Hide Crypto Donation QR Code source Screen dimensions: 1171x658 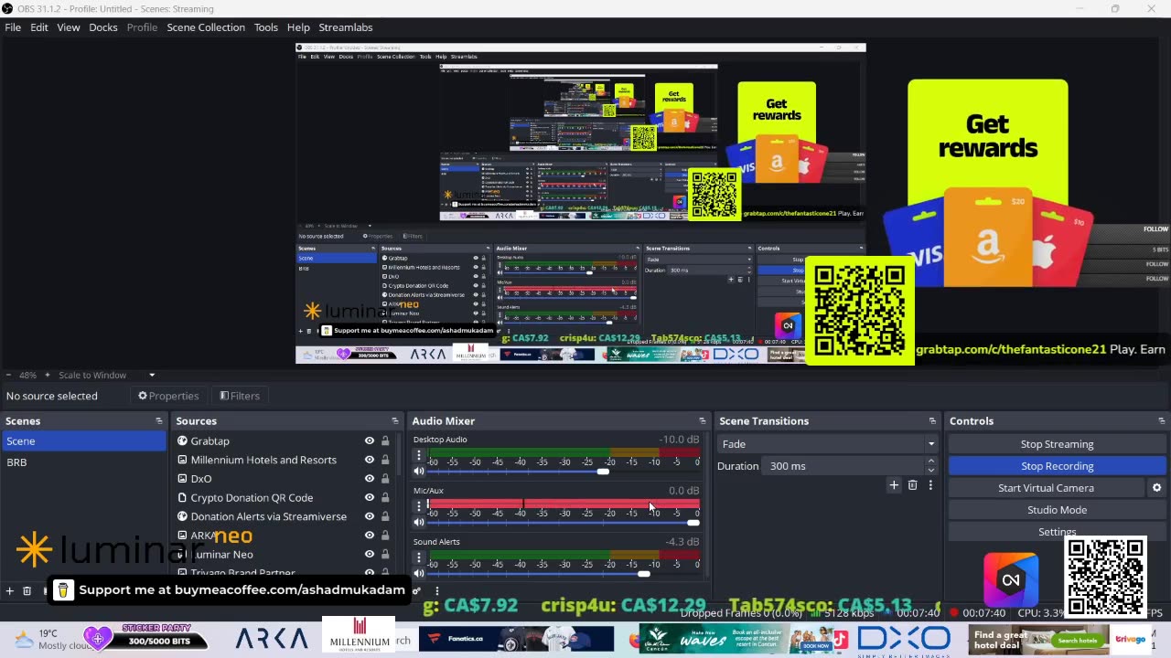click(x=370, y=497)
